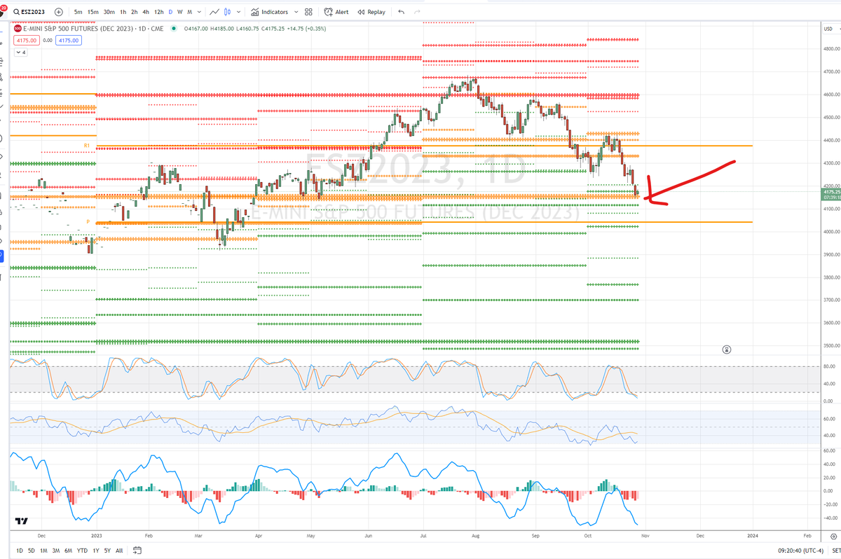Switch to 5m interval
The image size is (841, 559).
77,12
